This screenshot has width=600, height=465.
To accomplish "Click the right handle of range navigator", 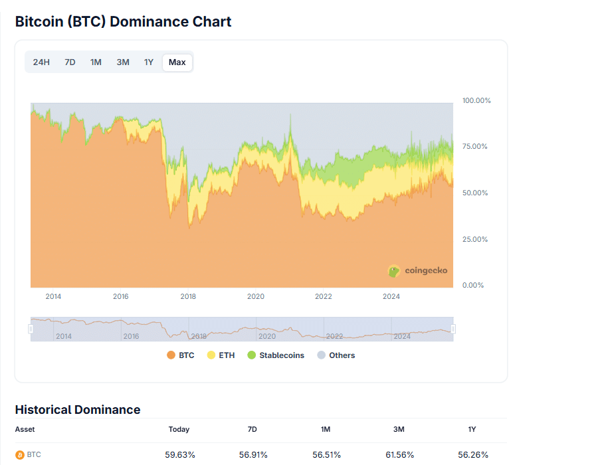I will point(453,329).
